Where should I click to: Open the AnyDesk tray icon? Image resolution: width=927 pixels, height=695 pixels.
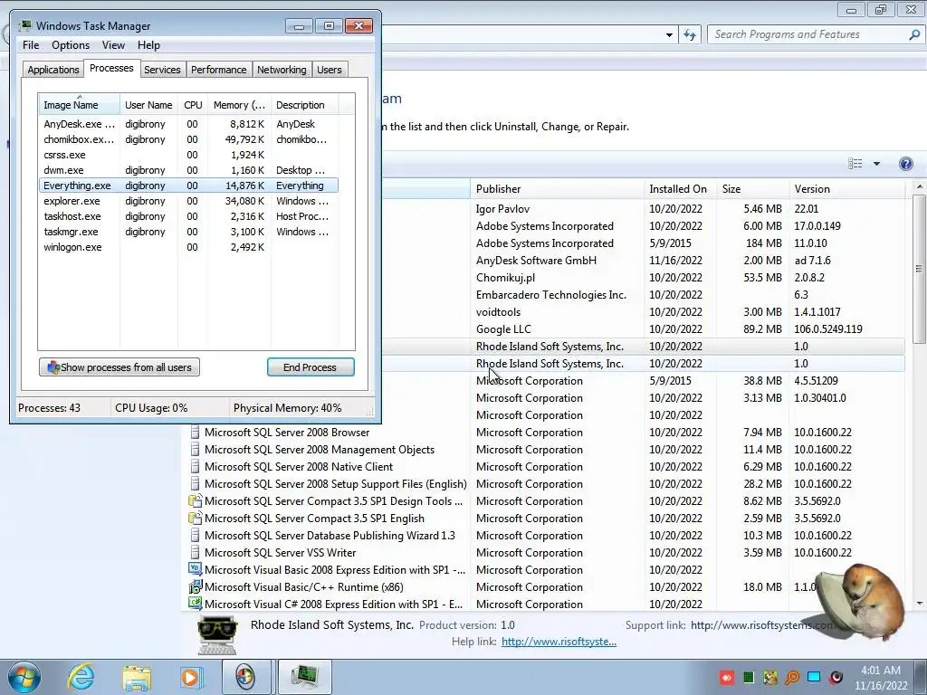pyautogui.click(x=727, y=677)
